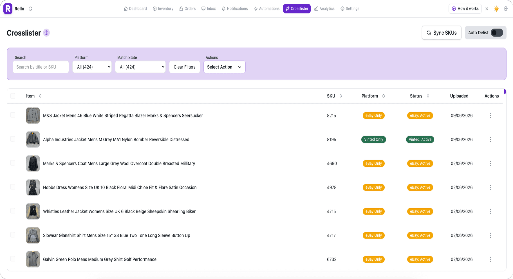
Task: Click the logout icon in top bar
Action: click(x=506, y=9)
